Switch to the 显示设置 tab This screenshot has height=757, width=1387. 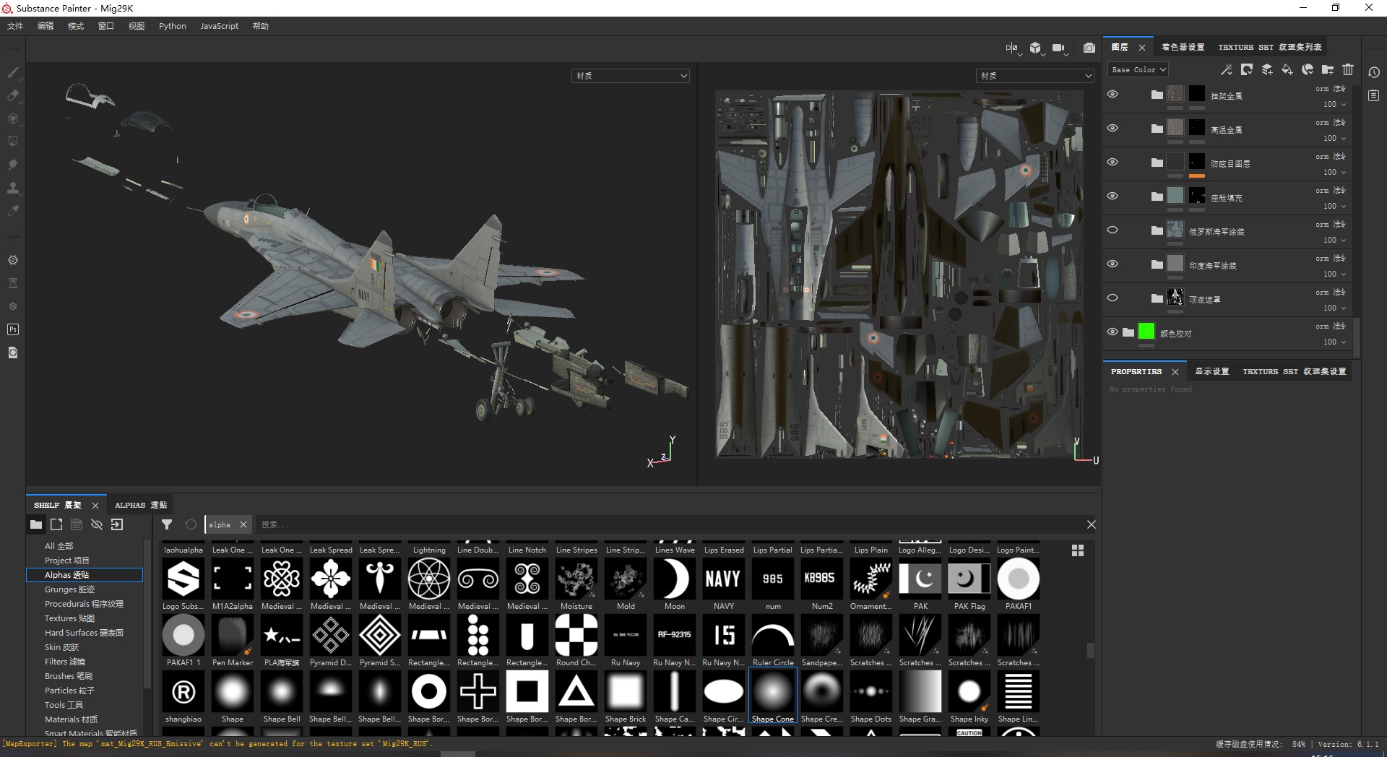(1211, 371)
